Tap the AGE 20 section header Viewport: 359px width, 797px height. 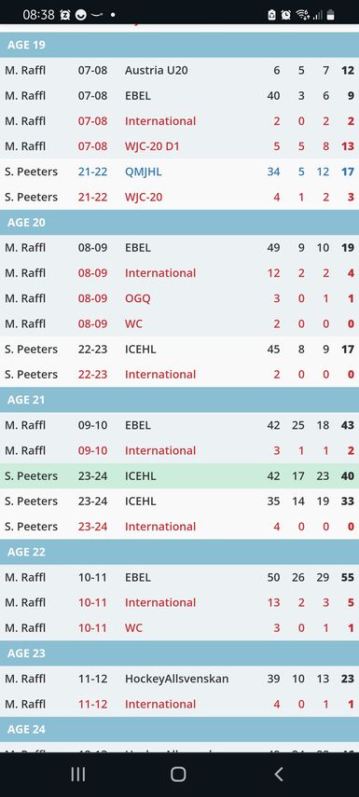[x=179, y=222]
